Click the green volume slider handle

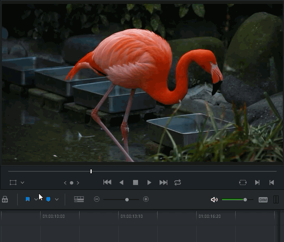click(245, 199)
